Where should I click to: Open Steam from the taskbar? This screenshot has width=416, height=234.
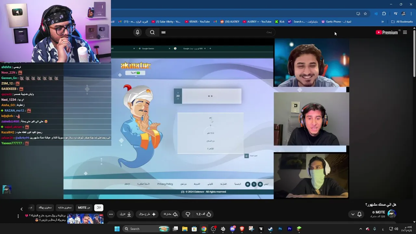[270, 229]
